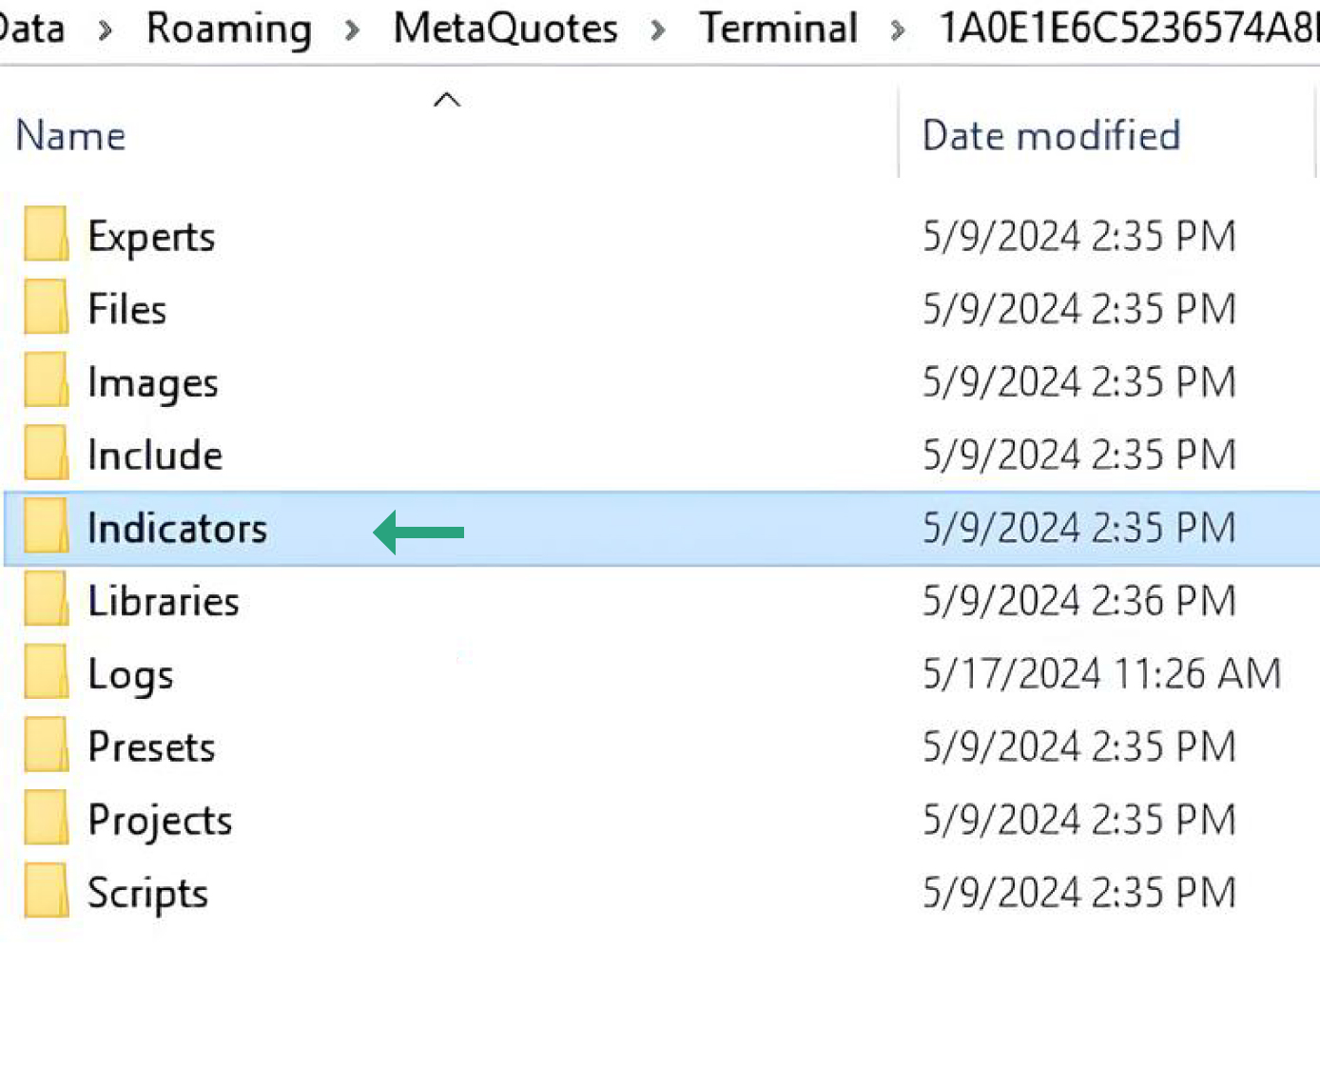Expand the chevron after Roaming breadcrumb
Screen dimensions: 1320x1065
coord(353,30)
